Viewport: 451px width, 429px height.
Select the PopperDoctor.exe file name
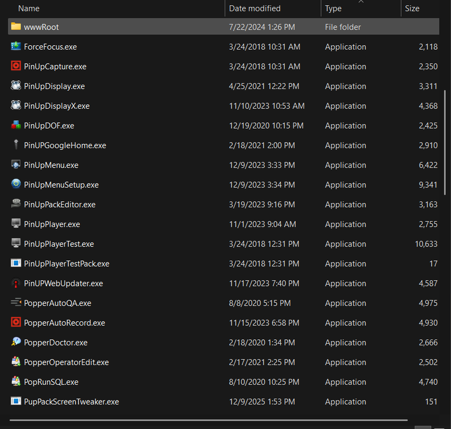(56, 343)
